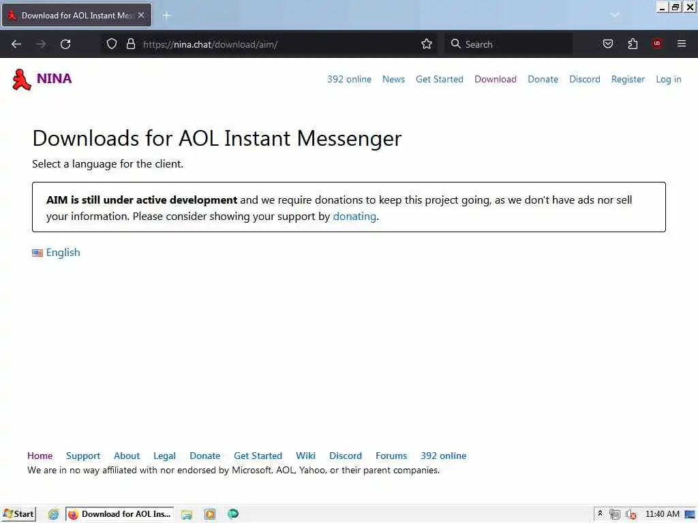Open Donate in the top navigation
Screen dimensions: 698x523
click(x=543, y=79)
